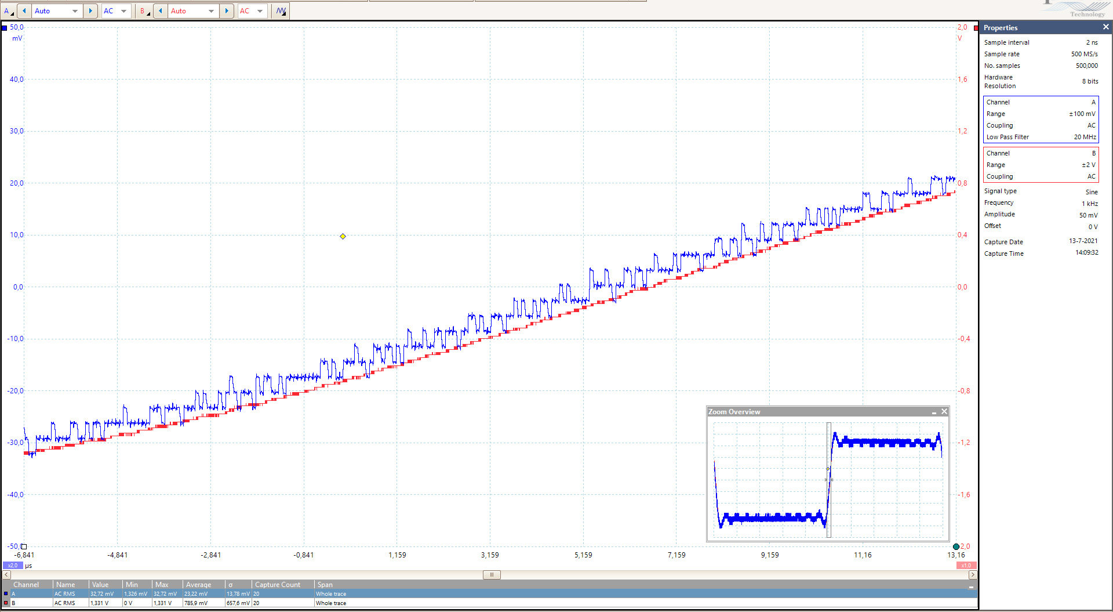Click the horizontal scrollbar thumb
1113x612 pixels.
[x=492, y=575]
